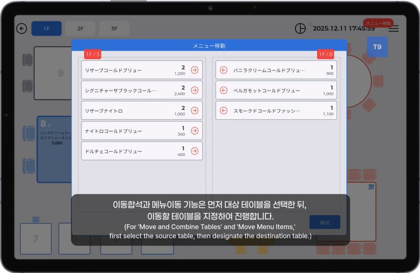Viewport: 420px width, 273px height.
Task: Select the T9 table tile
Action: click(x=377, y=47)
